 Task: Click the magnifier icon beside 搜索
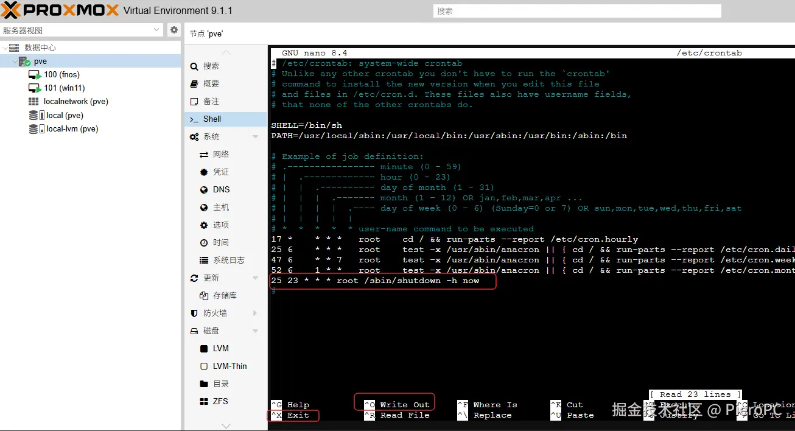[x=194, y=66]
